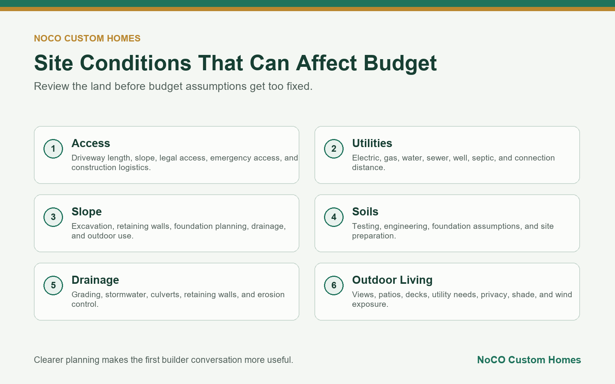Click the NOCO CUSTOM HOMES header label

pyautogui.click(x=87, y=38)
